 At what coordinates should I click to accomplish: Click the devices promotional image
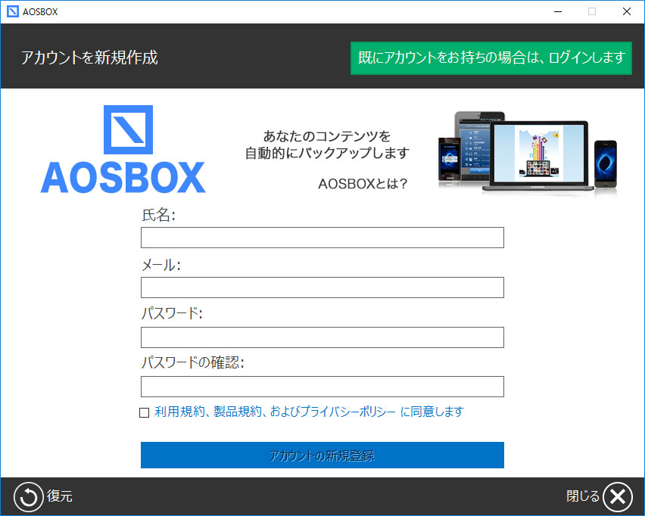528,153
